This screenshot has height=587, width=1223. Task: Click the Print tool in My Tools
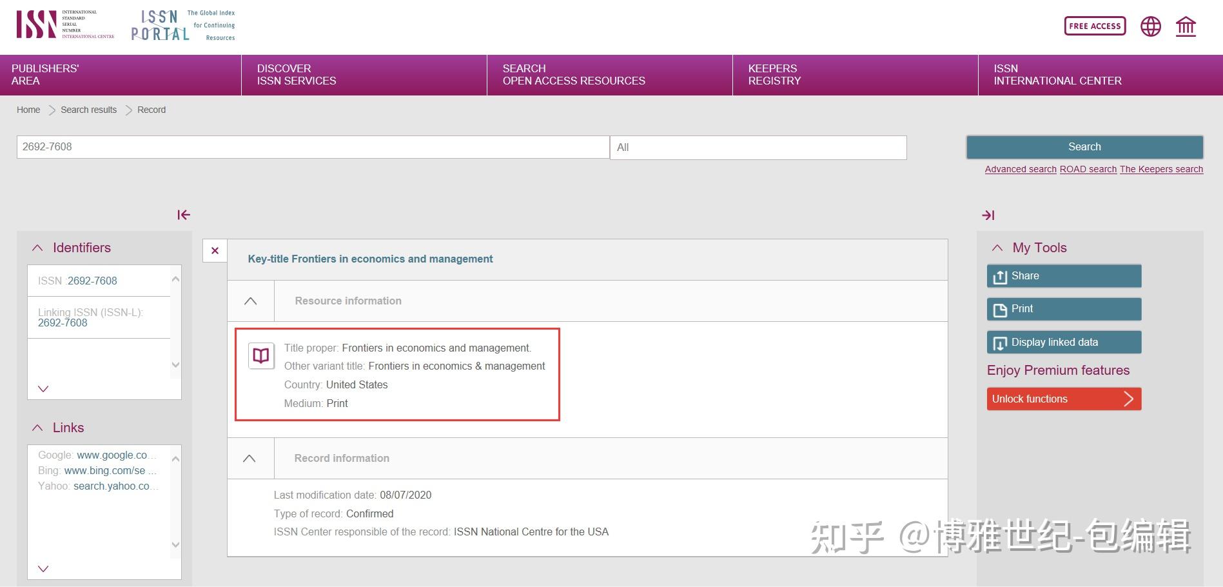(x=1063, y=309)
